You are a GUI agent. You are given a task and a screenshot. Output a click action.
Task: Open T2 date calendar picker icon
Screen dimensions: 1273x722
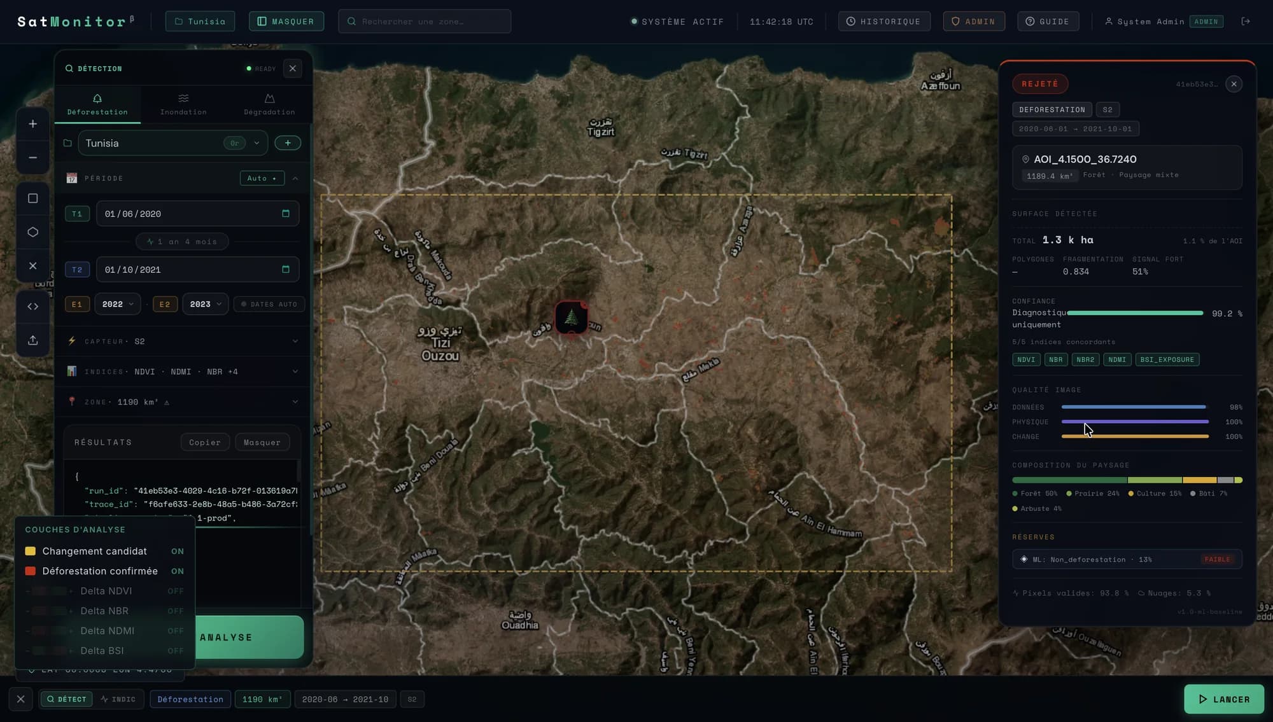pos(286,270)
